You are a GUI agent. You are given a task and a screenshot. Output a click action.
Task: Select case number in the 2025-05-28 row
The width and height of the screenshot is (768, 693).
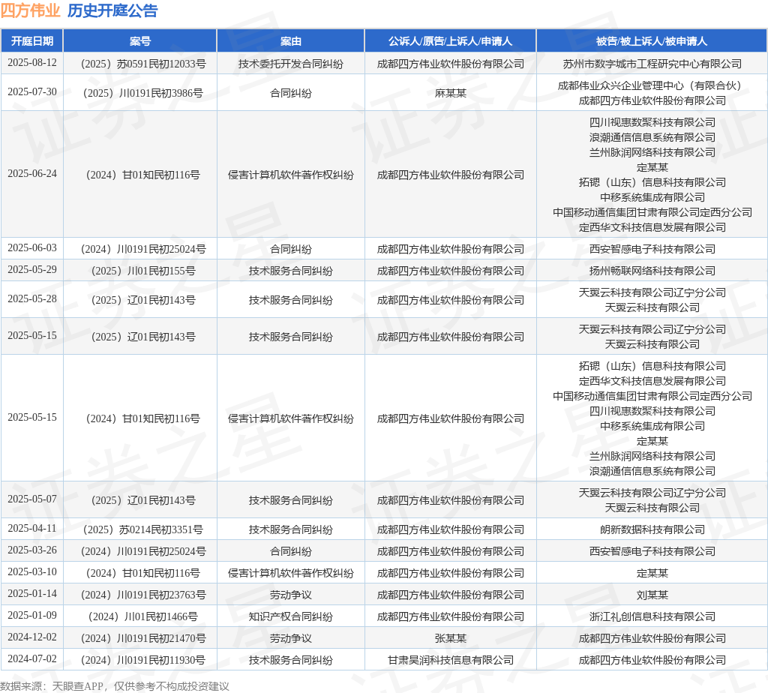[143, 300]
